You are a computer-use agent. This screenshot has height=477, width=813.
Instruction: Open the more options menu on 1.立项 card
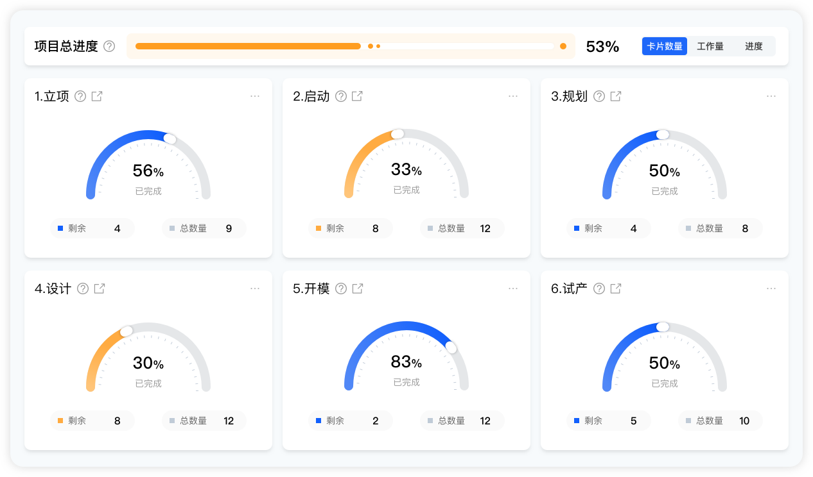pyautogui.click(x=255, y=96)
